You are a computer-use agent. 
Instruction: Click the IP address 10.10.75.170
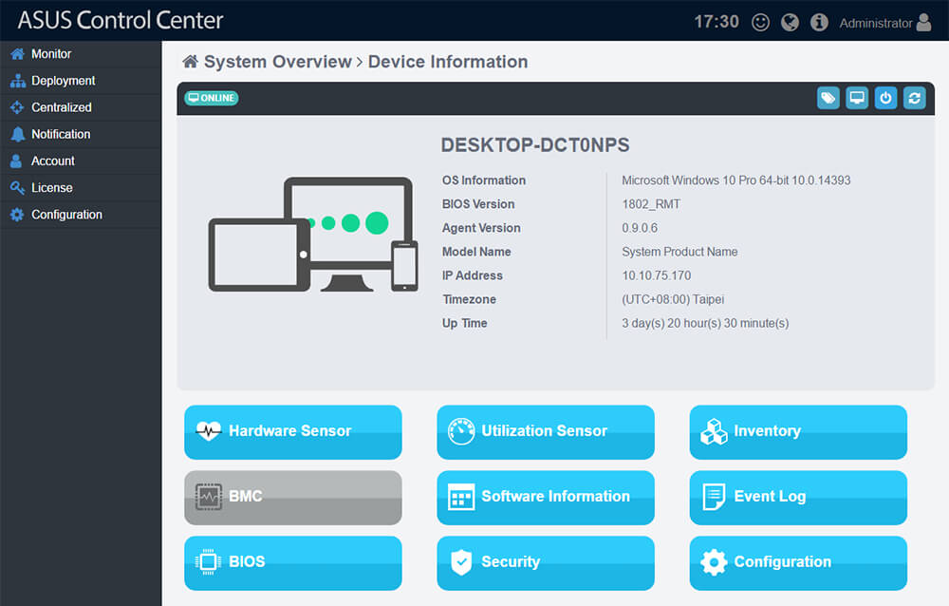pos(656,275)
